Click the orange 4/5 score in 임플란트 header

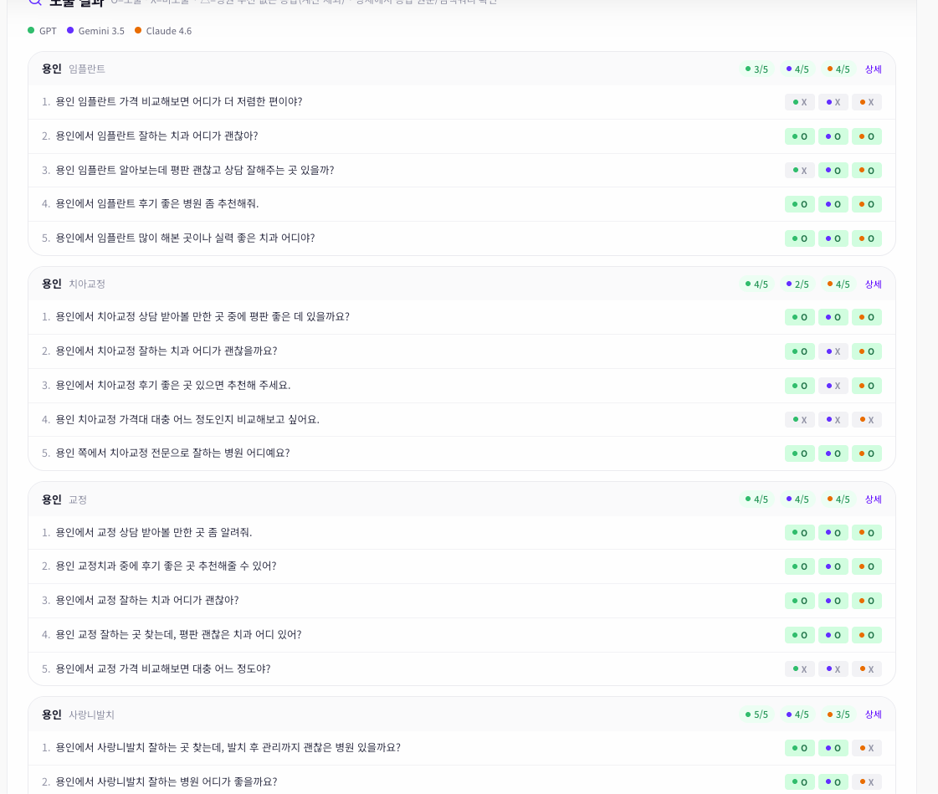(838, 69)
